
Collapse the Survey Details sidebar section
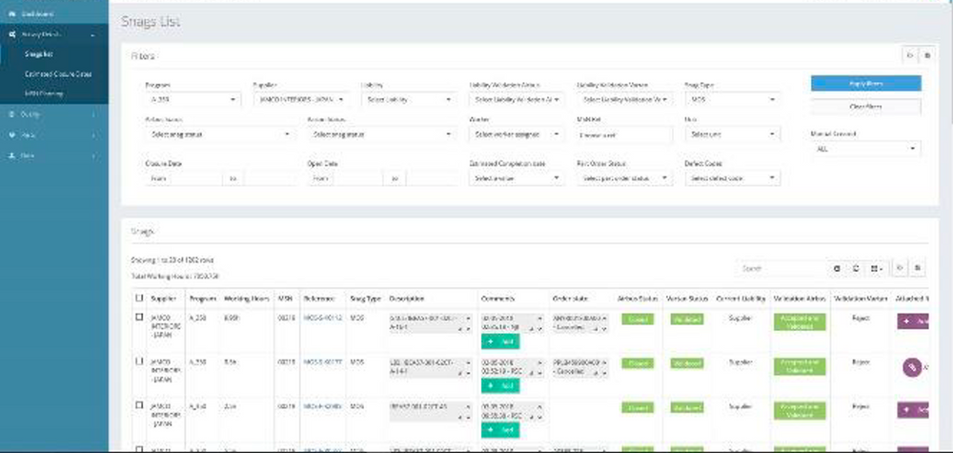93,35
